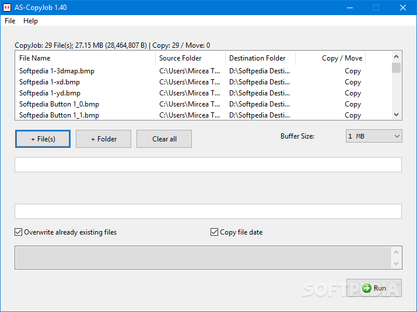
Task: Click destination folder of Softpedia 1-3dmap.bmp
Action: (260, 71)
